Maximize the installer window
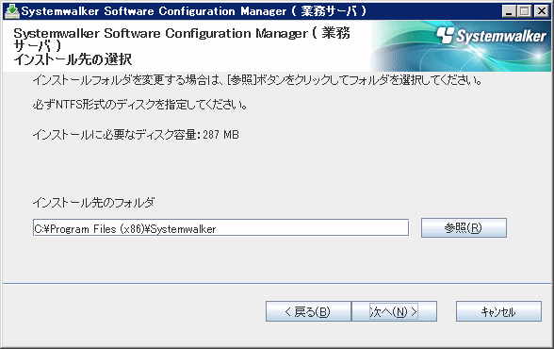Screen dimensions: 554x349 click(525, 11)
